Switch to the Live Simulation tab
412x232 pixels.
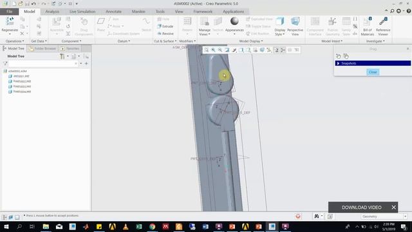coord(82,12)
